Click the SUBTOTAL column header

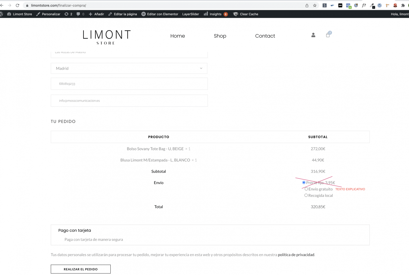318,137
